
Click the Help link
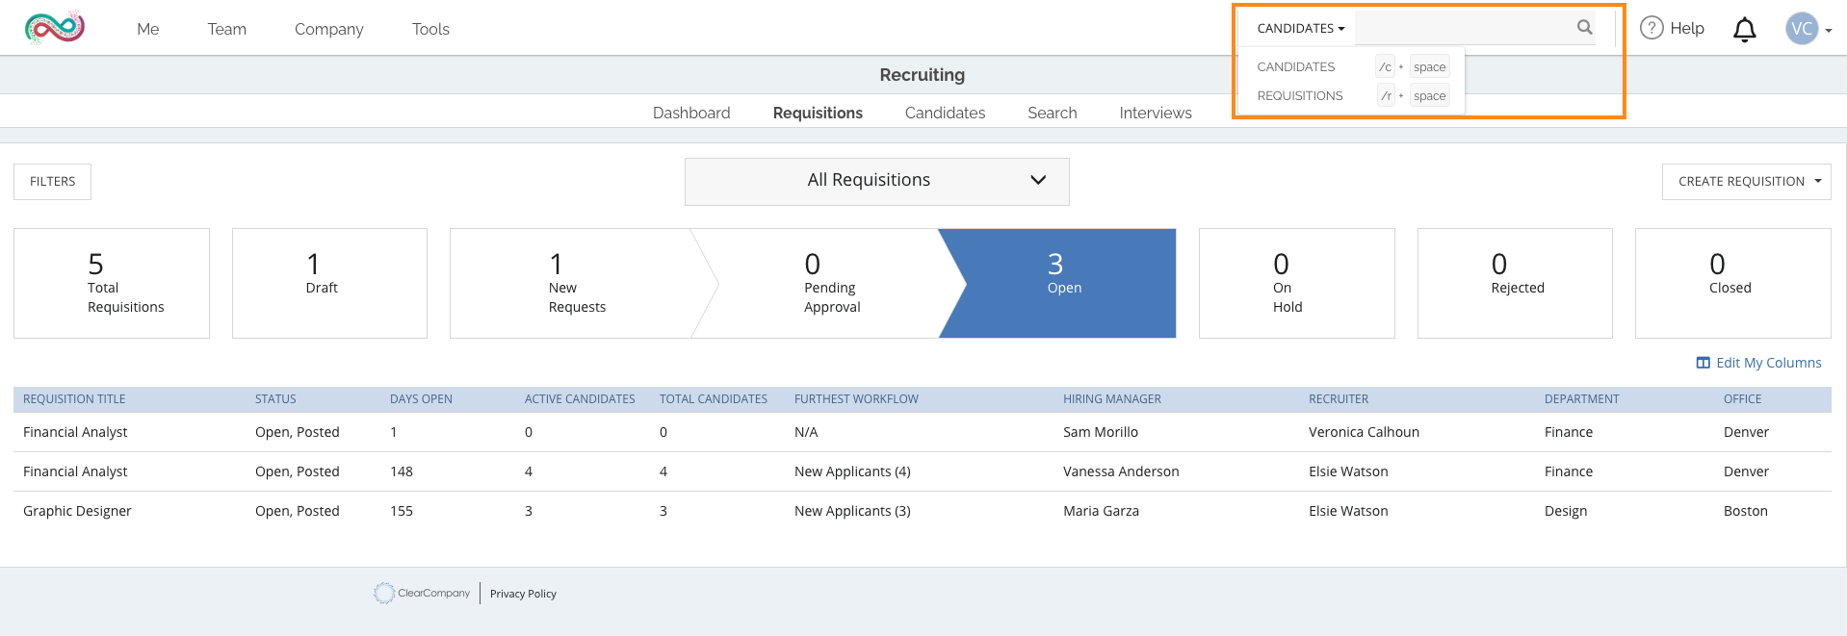1686,29
